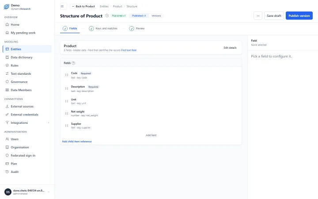Select the Description field row
This screenshot has width=318, height=199.
(x=151, y=89)
